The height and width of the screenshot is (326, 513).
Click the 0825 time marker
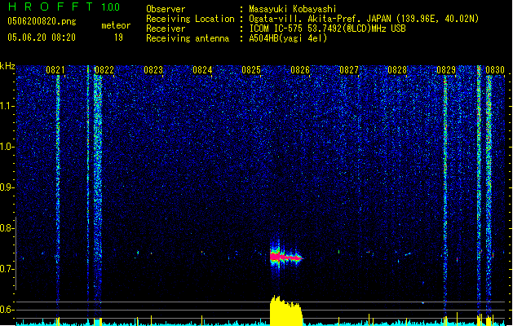click(x=251, y=70)
